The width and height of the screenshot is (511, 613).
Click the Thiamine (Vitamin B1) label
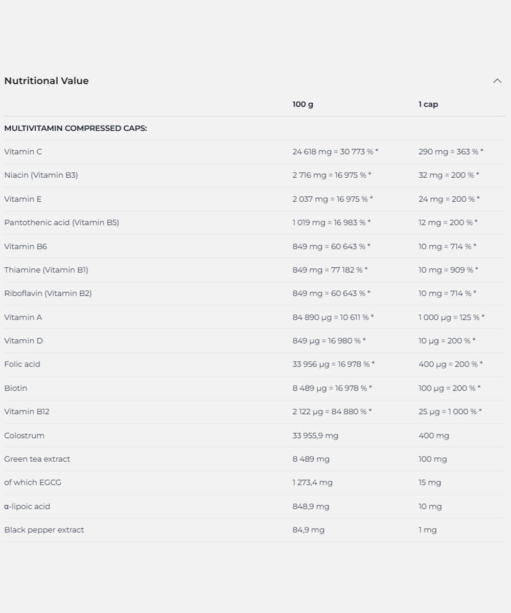click(x=46, y=270)
